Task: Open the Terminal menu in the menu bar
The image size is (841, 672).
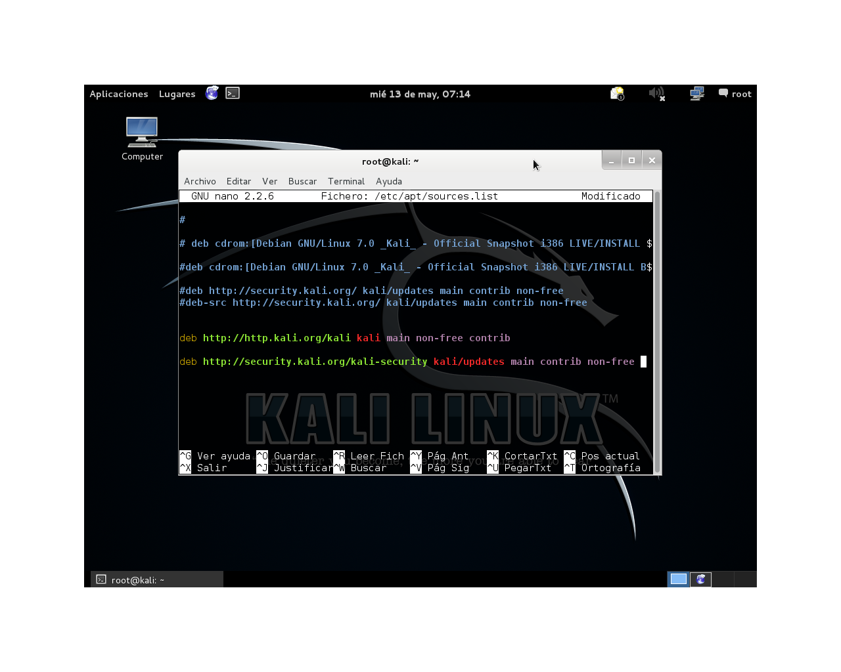Action: [x=346, y=181]
